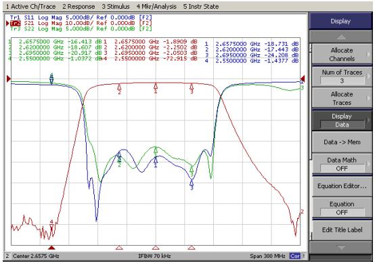The width and height of the screenshot is (377, 262).
Task: Click the Span 300 MHz readout
Action: pyautogui.click(x=267, y=256)
